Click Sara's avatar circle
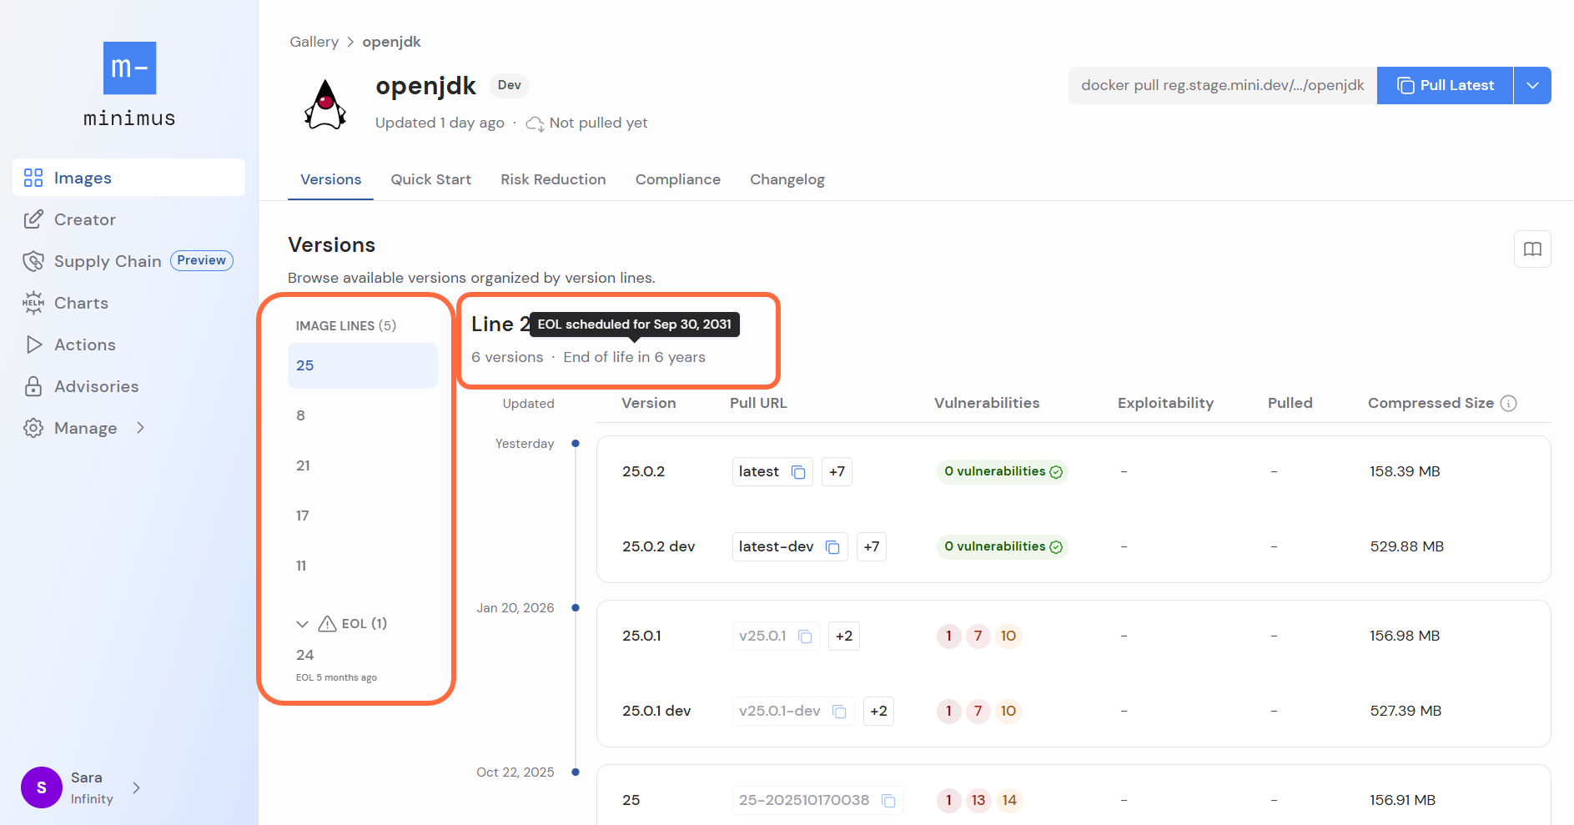 (x=42, y=787)
